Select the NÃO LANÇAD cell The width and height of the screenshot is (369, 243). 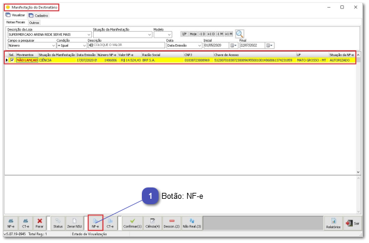pos(27,60)
